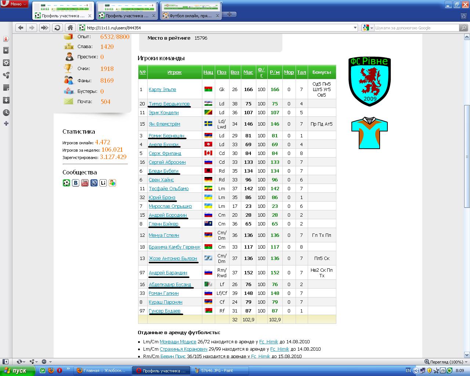Image resolution: width=470 pixels, height=376 pixels.
Task: Click the Li community icon
Action: click(x=103, y=183)
